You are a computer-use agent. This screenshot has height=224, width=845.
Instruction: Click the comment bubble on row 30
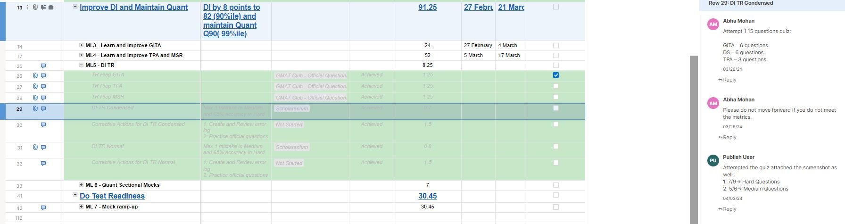point(43,125)
